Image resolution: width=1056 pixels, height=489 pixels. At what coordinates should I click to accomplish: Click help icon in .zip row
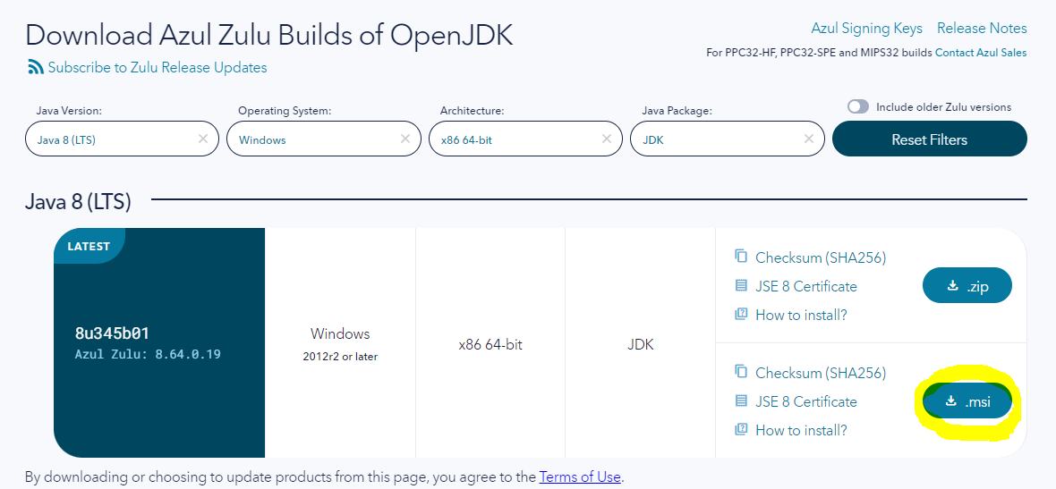(741, 314)
